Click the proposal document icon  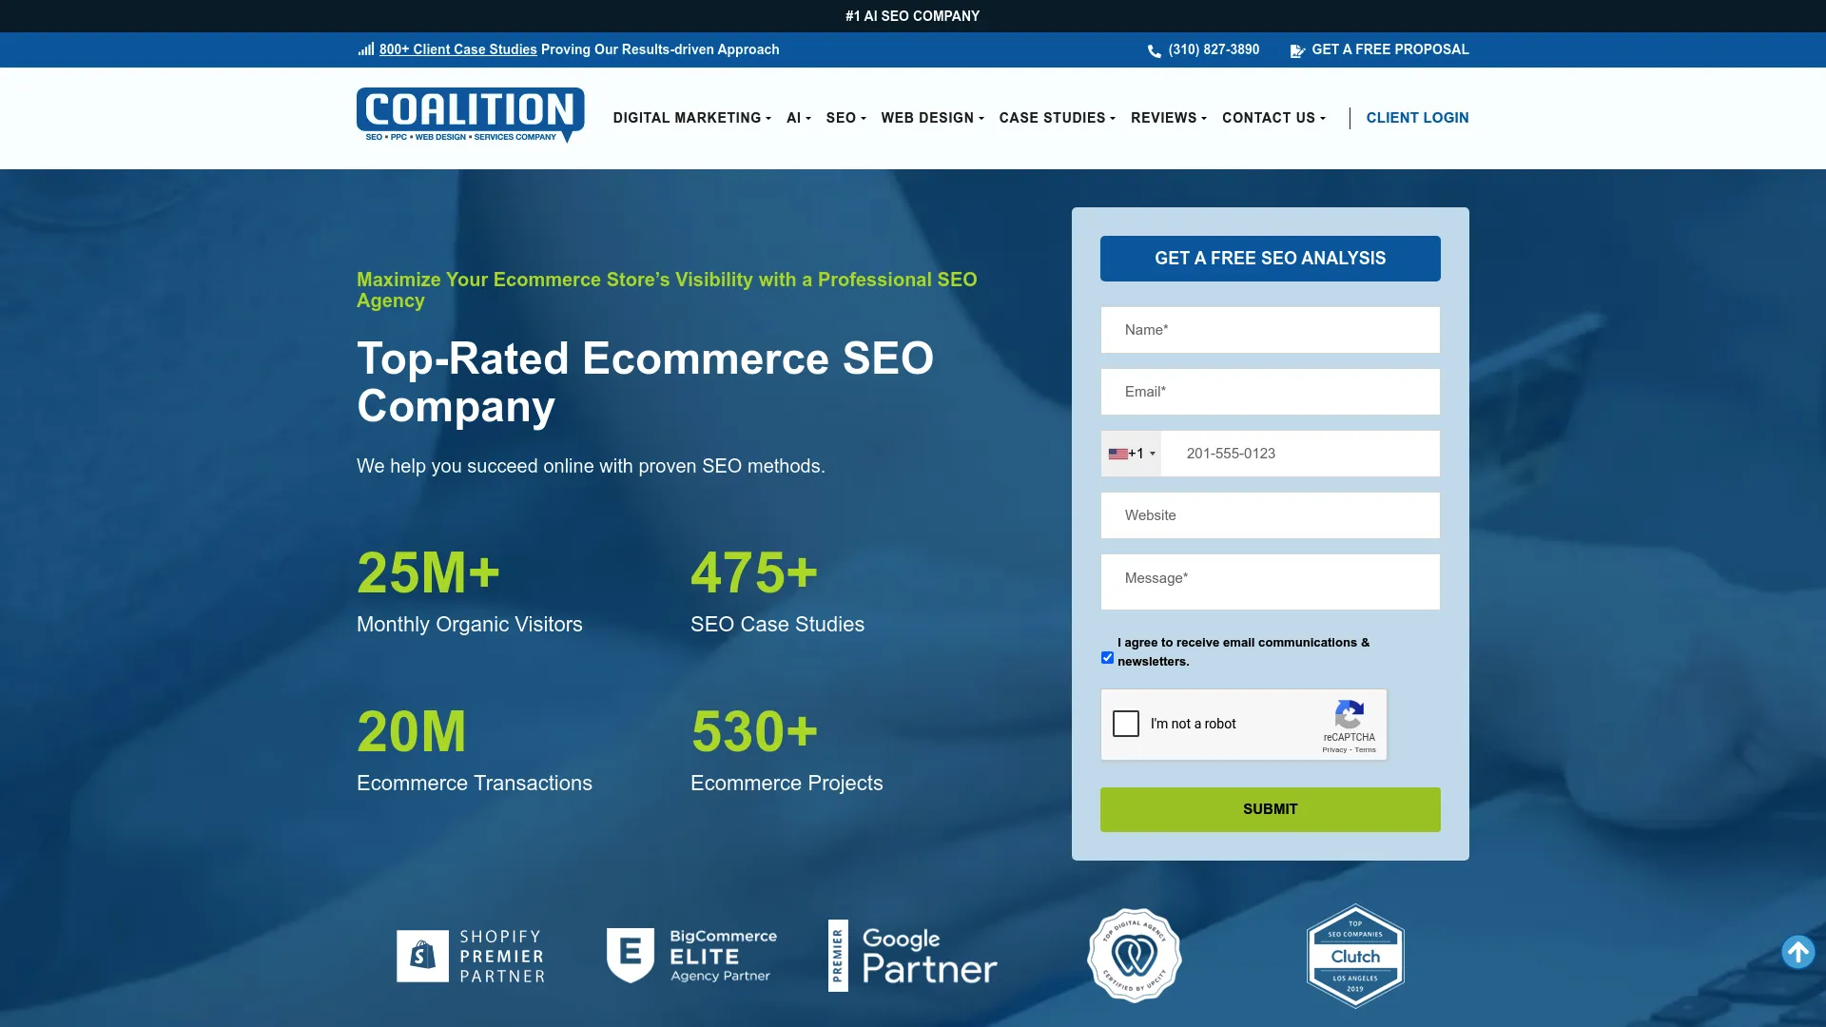coord(1297,50)
